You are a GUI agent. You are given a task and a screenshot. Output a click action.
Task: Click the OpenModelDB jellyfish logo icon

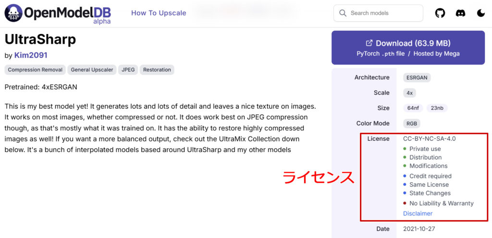point(13,13)
